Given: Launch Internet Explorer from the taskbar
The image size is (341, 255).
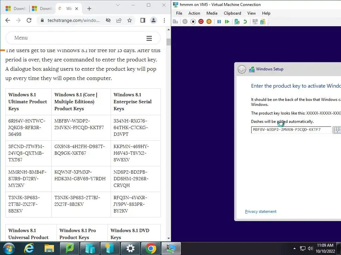Looking at the screenshot, I should [29, 248].
